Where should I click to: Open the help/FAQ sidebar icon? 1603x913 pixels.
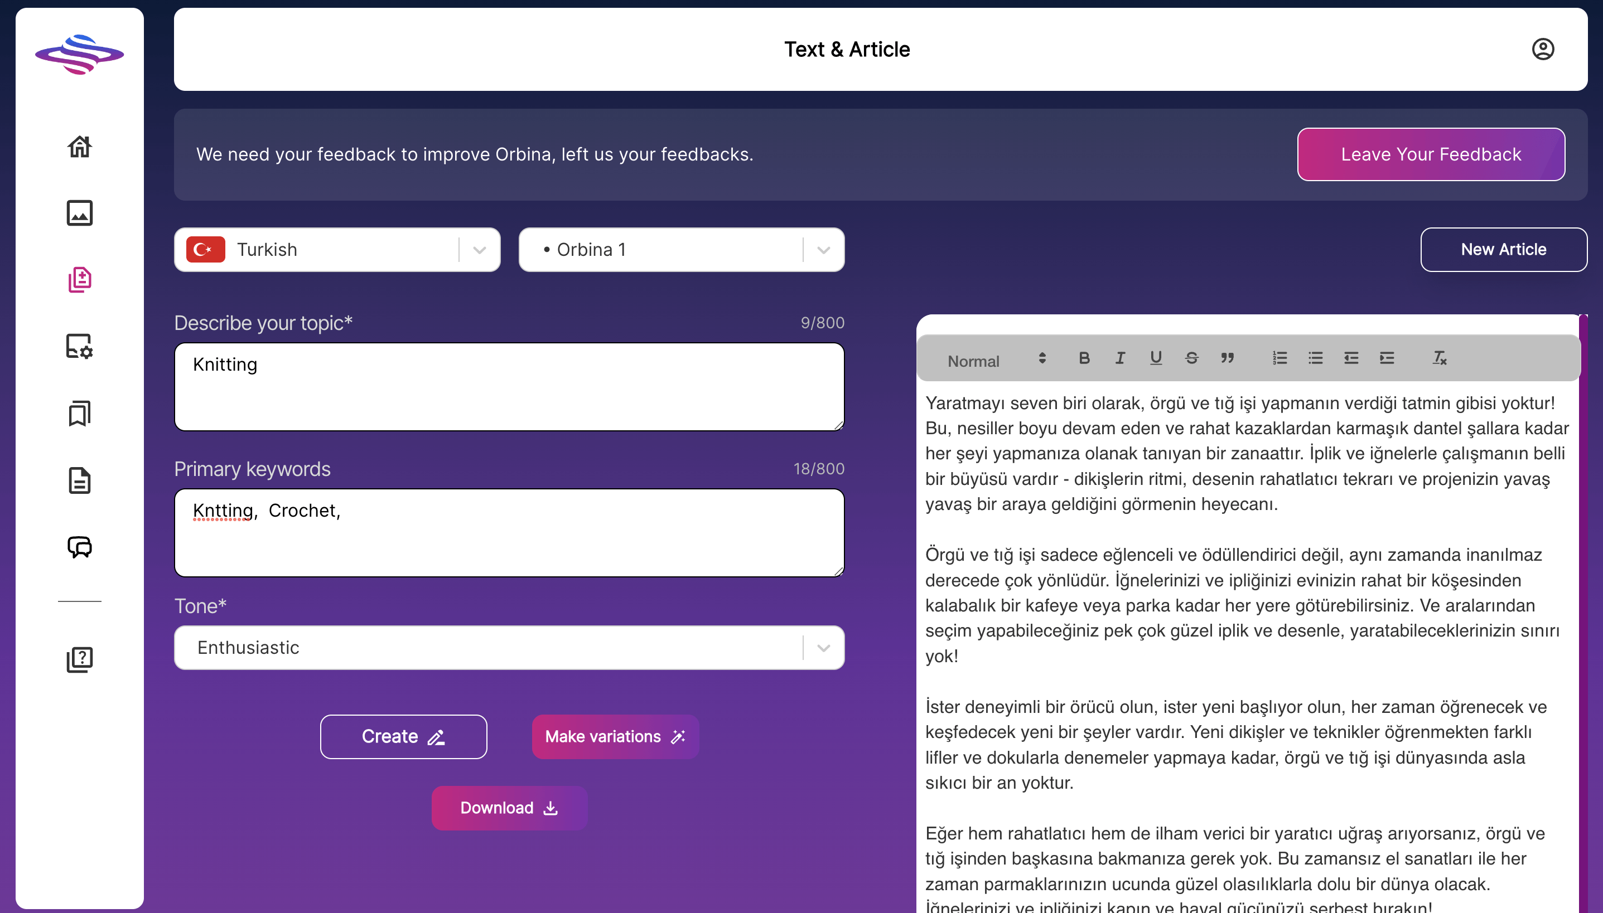80,660
